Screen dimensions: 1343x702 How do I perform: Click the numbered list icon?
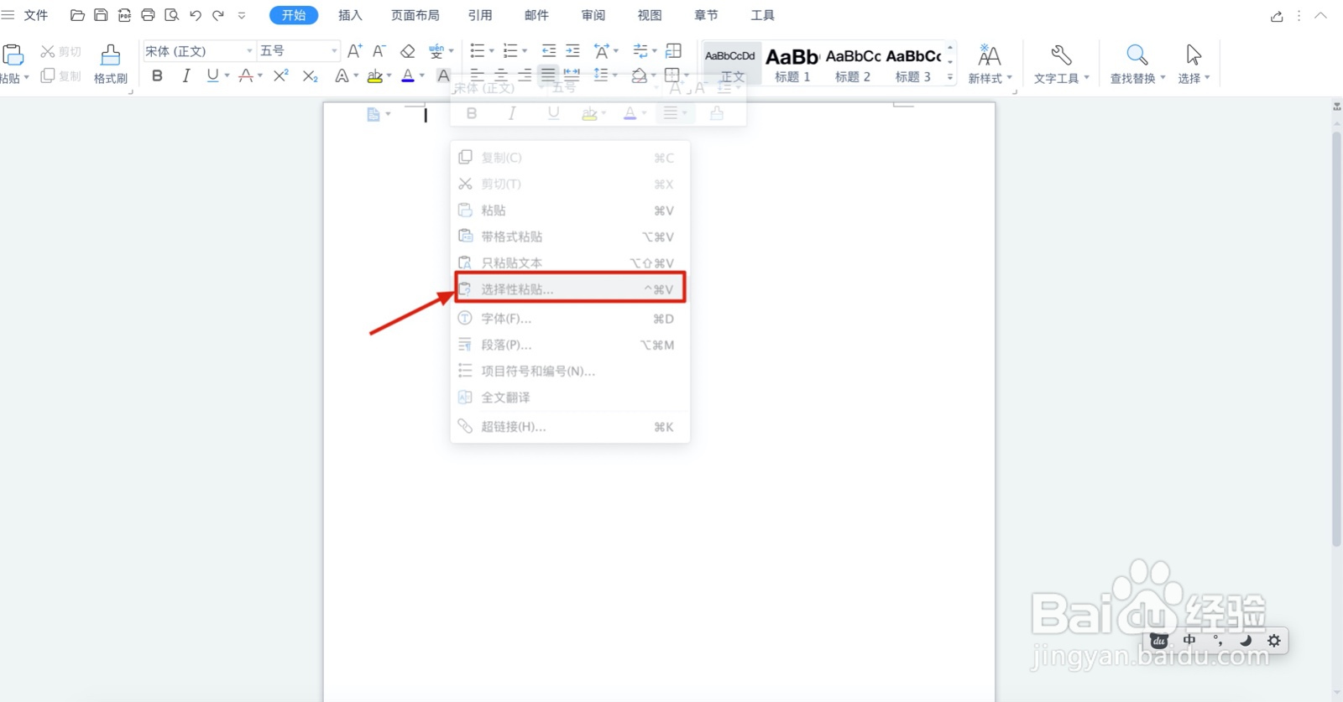510,51
